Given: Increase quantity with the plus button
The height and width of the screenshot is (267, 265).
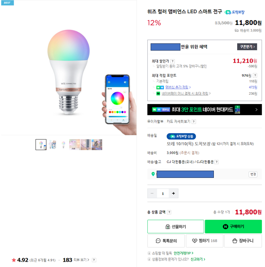Looking at the screenshot, I should click(x=173, y=194).
